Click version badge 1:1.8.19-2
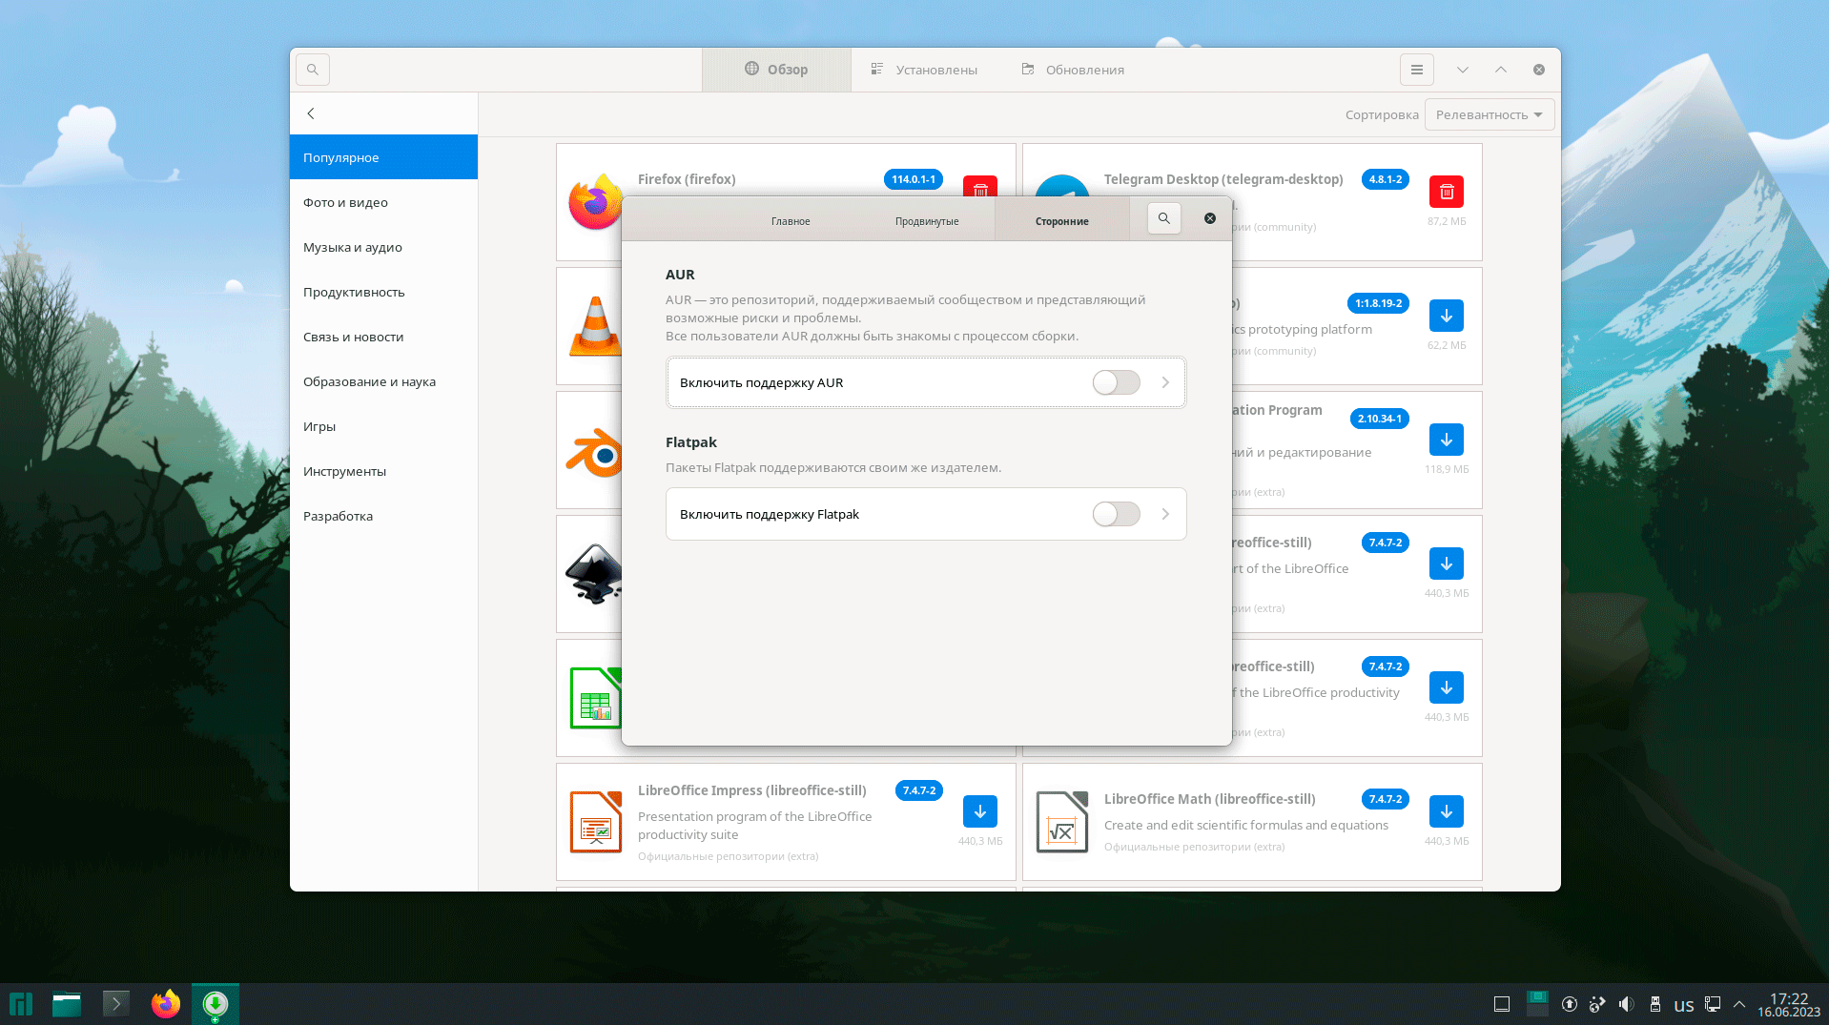Viewport: 1829px width, 1025px height. (1378, 303)
